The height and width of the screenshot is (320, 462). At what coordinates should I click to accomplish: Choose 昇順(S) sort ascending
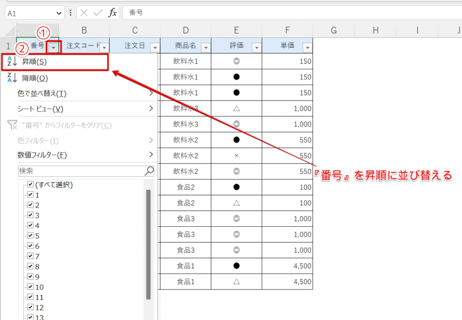coord(55,62)
